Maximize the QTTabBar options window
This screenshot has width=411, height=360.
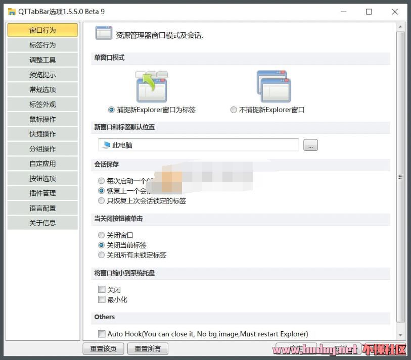coord(369,12)
